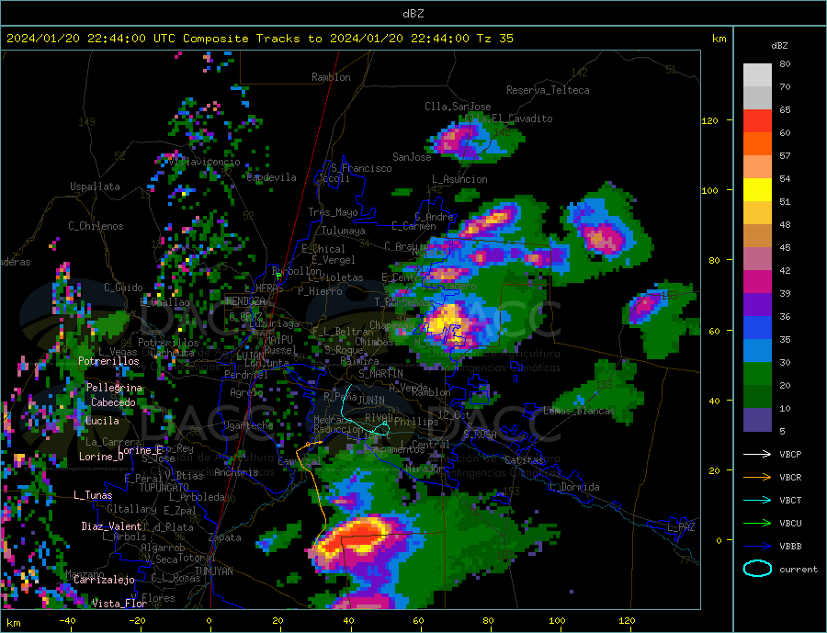Click the Pellegrina label
The height and width of the screenshot is (633, 827).
[115, 388]
